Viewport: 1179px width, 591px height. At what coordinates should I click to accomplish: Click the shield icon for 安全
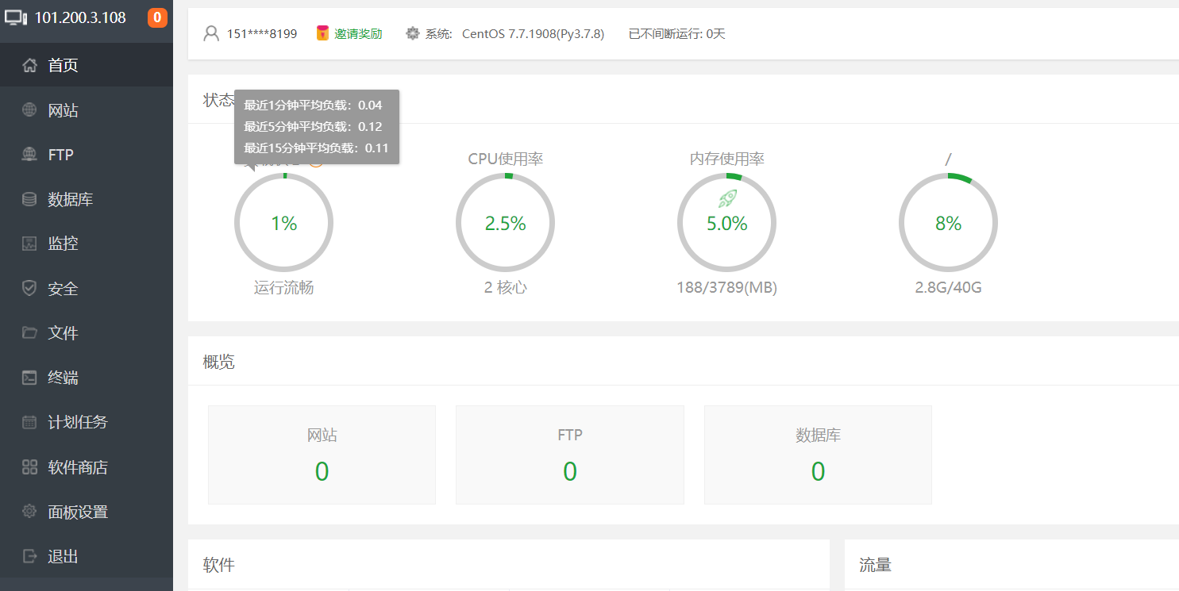tap(29, 289)
